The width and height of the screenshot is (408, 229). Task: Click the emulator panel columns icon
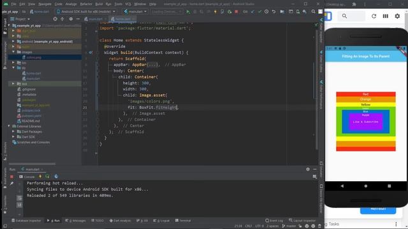386,16
